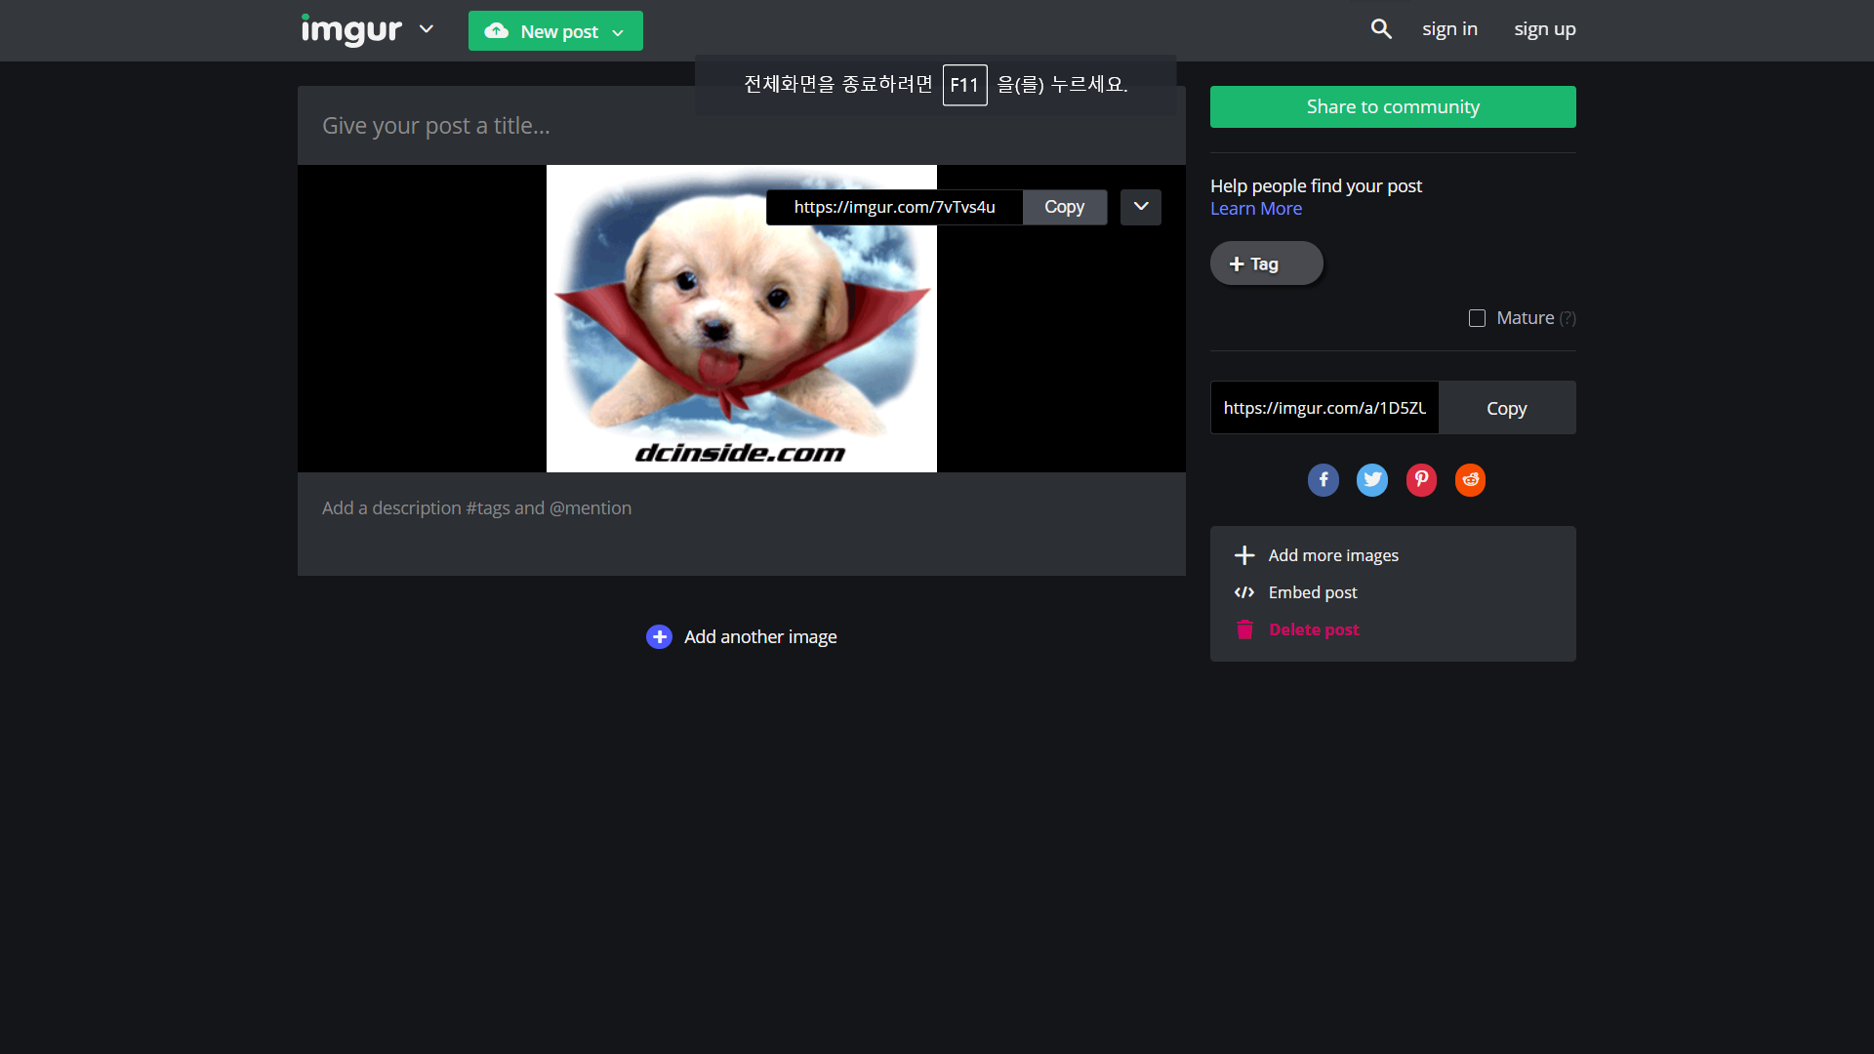Enable the Mature checkbox
The height and width of the screenshot is (1054, 1874).
pos(1477,318)
